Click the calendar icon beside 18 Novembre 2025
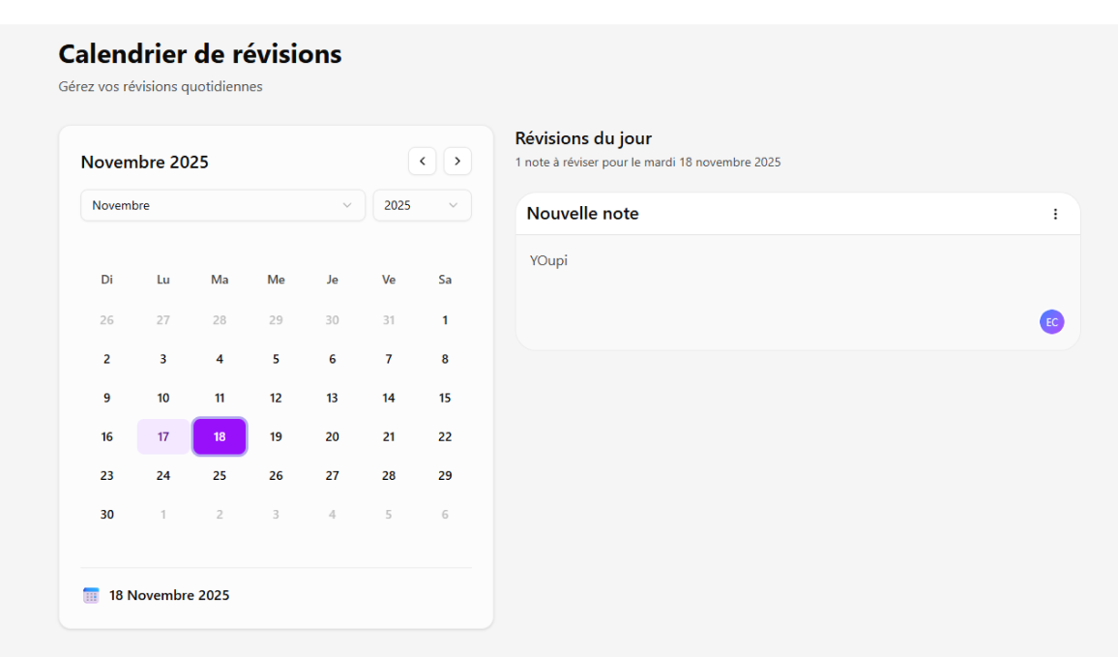Image resolution: width=1118 pixels, height=657 pixels. pos(91,594)
